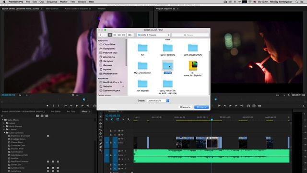
Task: Open the Sequence menu
Action: pos(52,2)
